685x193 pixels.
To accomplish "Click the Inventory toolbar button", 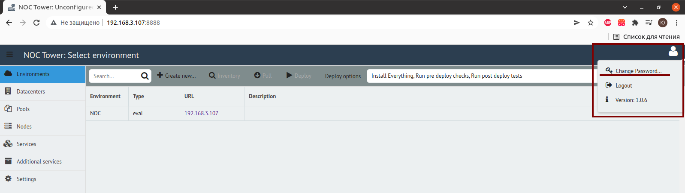I will point(224,76).
